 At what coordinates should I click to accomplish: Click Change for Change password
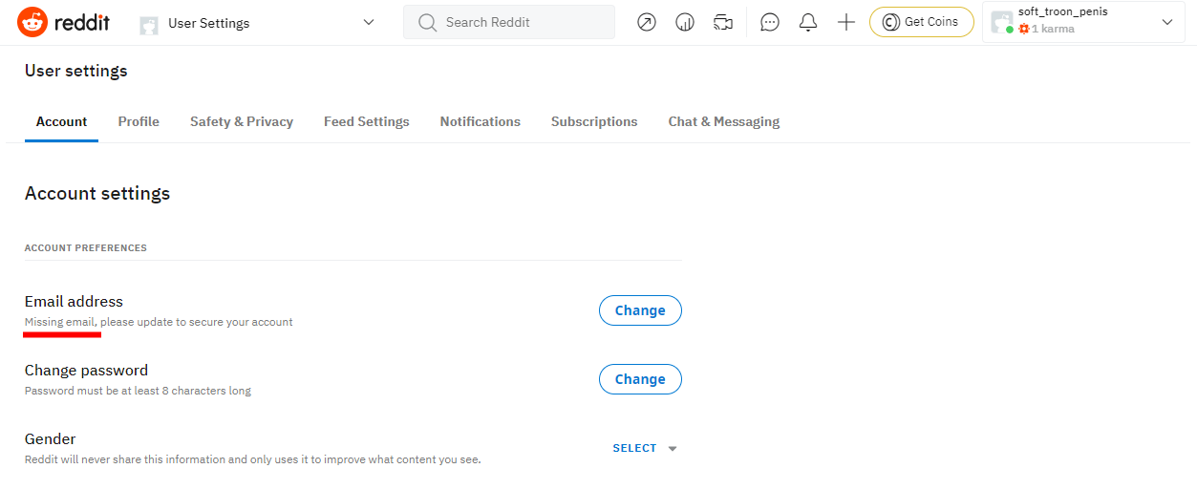point(640,379)
